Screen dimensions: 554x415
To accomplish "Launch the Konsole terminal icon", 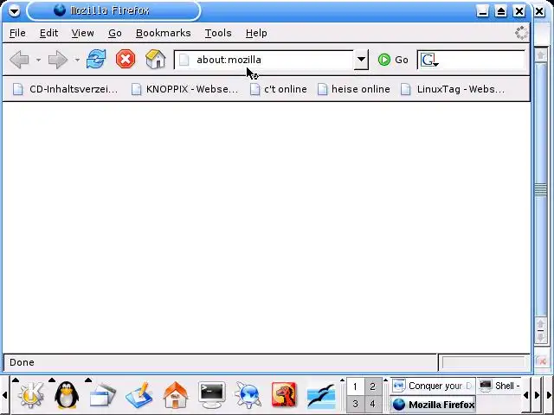I will click(x=211, y=394).
